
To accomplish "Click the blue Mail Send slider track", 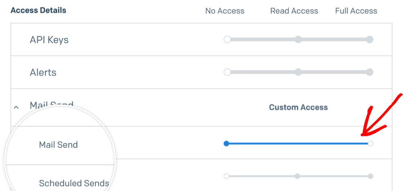I will tap(298, 143).
